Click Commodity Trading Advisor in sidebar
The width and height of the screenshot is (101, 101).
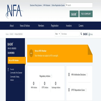pyautogui.click(x=15, y=78)
